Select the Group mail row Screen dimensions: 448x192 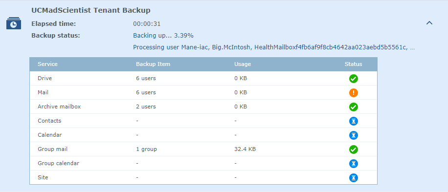[x=203, y=149]
